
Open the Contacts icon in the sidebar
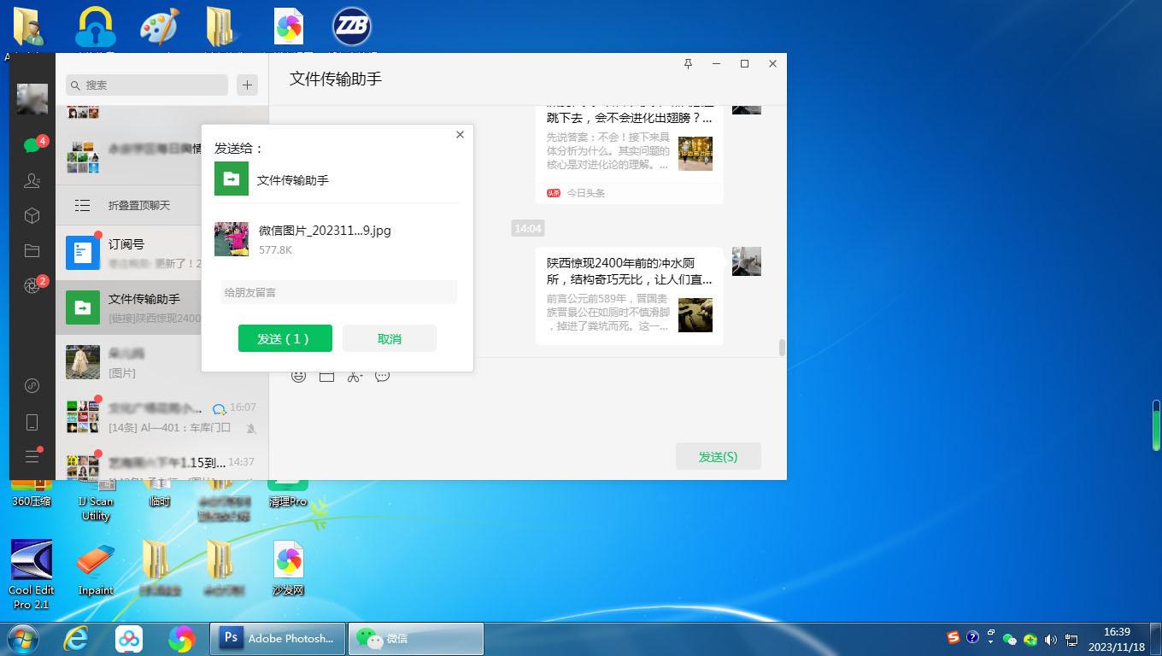pos(32,181)
